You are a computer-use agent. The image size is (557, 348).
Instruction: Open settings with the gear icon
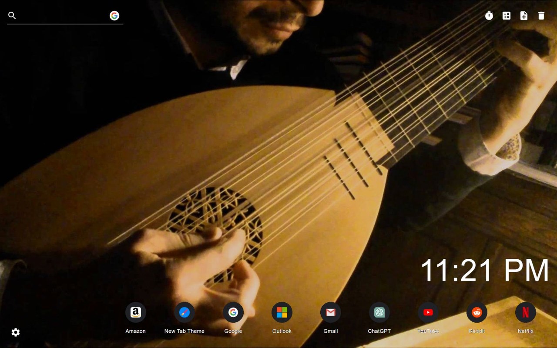pyautogui.click(x=16, y=332)
